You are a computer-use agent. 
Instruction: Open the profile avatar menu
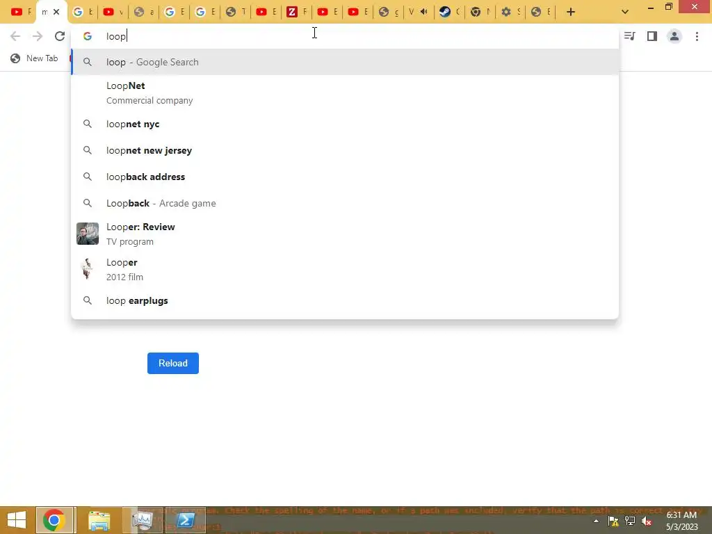(x=674, y=36)
